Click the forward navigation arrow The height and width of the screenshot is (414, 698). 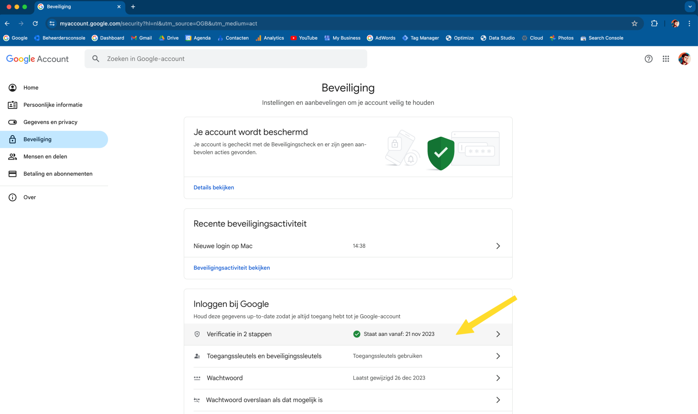(x=21, y=24)
